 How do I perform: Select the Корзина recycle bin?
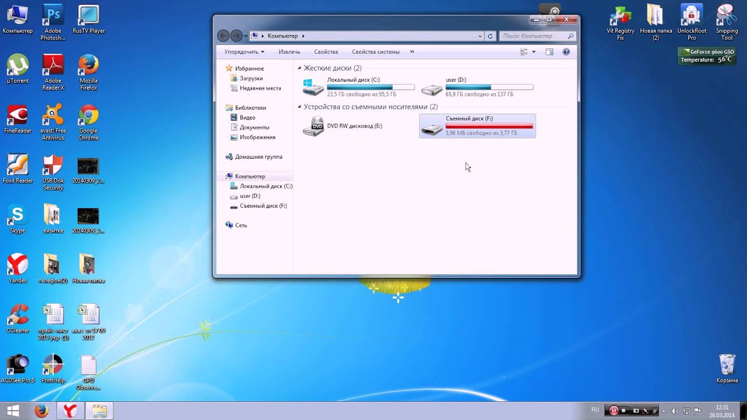click(x=727, y=368)
